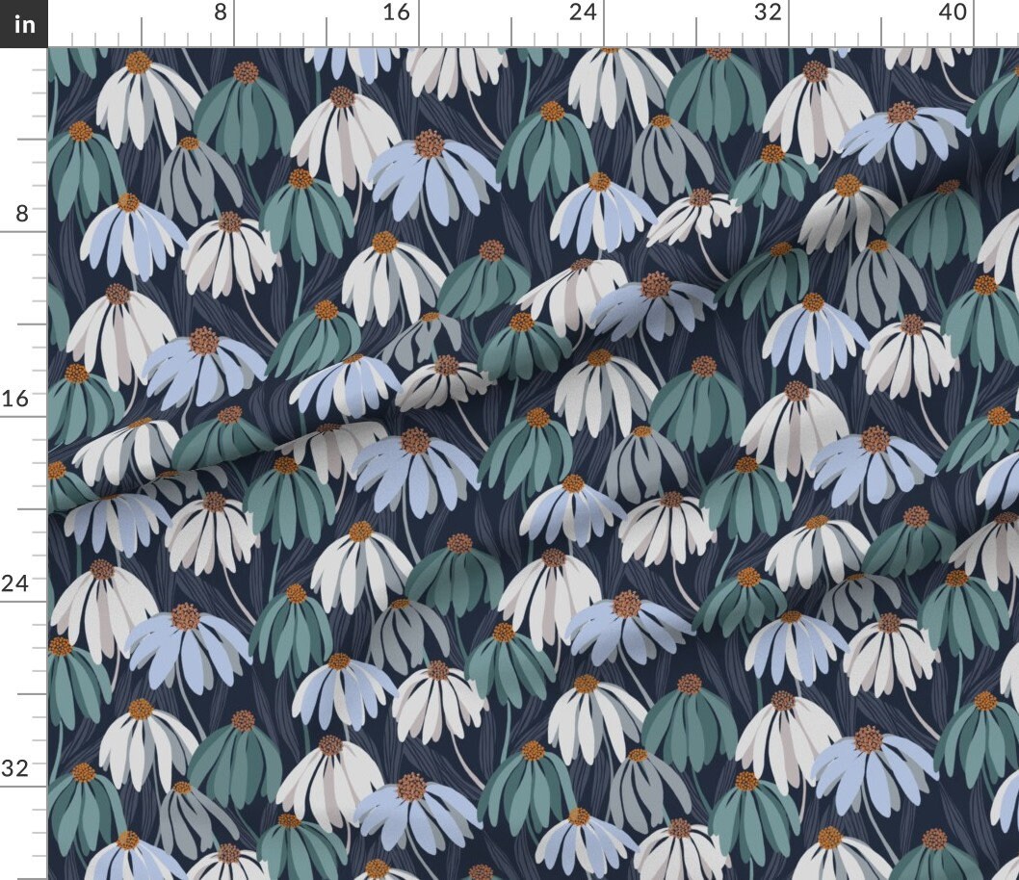This screenshot has width=1019, height=880.
Task: Toggle units by clicking the dark "in" square
Action: click(23, 21)
